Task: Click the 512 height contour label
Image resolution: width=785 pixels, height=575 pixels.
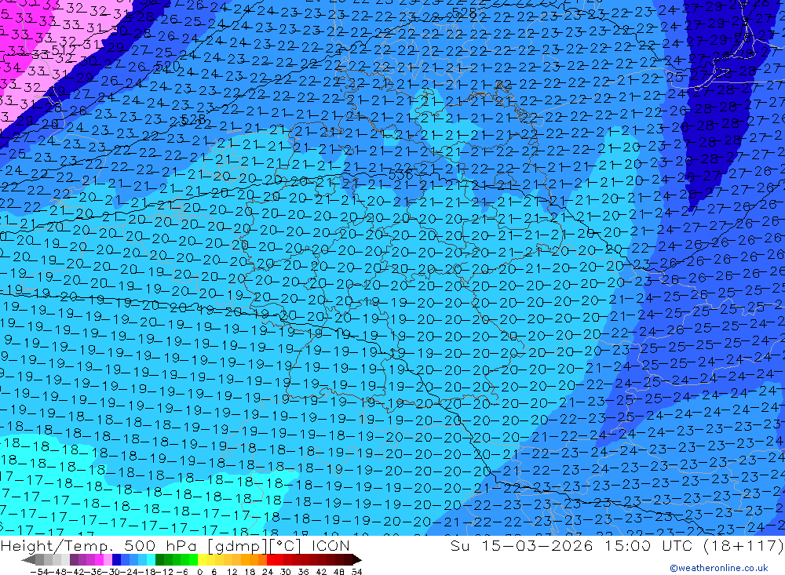Action: click(x=64, y=50)
